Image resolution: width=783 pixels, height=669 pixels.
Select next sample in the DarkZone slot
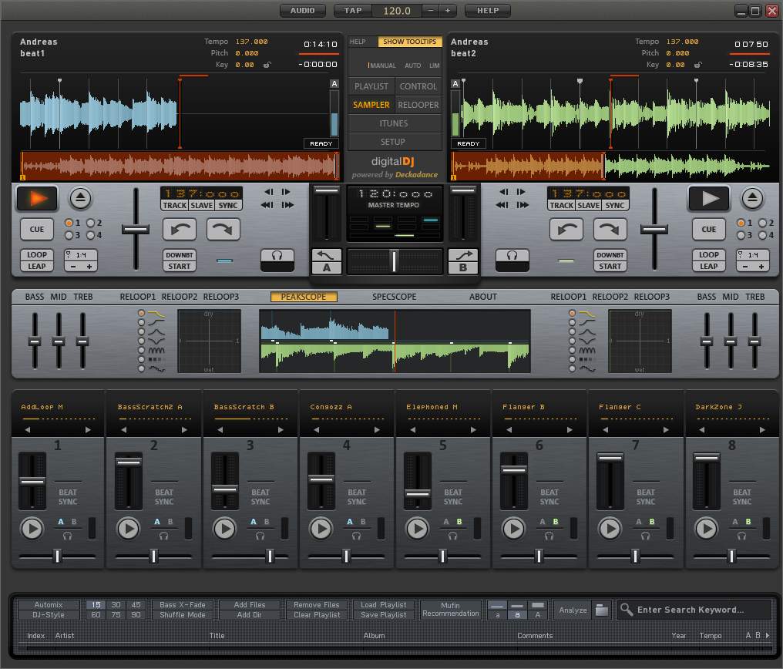point(762,430)
